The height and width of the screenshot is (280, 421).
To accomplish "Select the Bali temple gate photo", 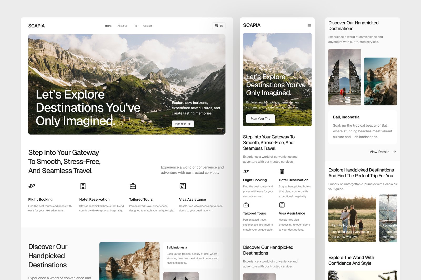I will tap(344, 77).
